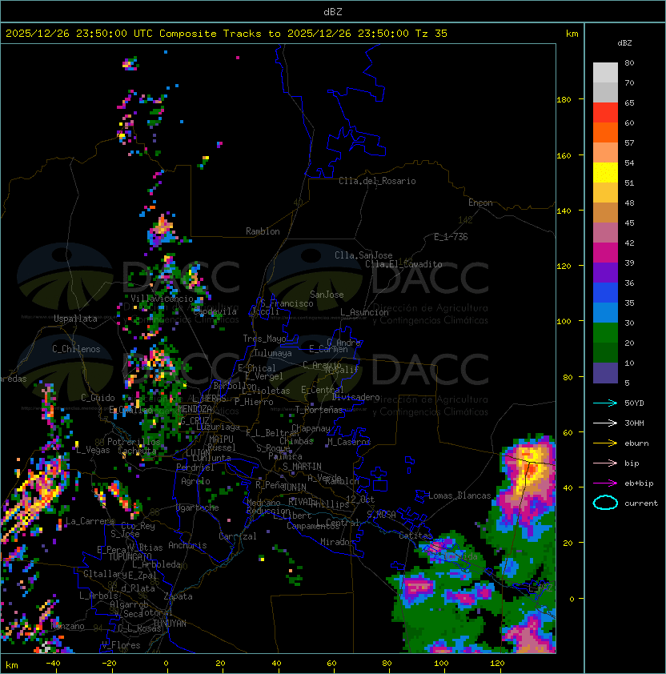Viewport: 666px width, 674px height.
Task: Click the M_Caseros label on map
Action: (x=349, y=442)
